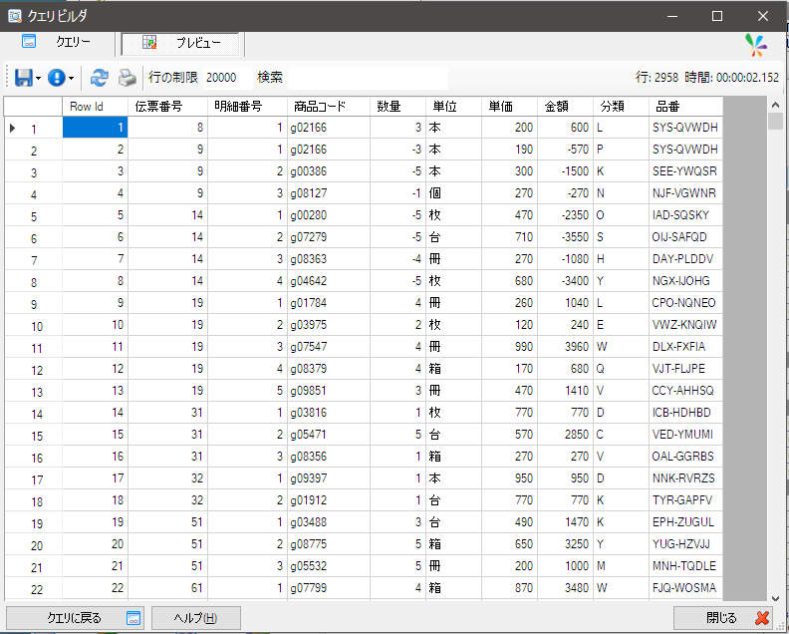Sort by the Row Id column header
This screenshot has height=634, width=789.
[x=95, y=107]
